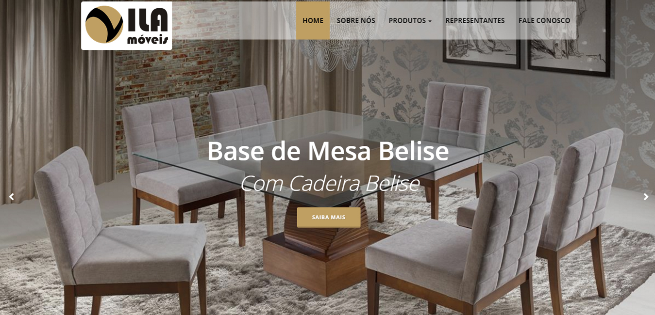Click the Saiba Mais button
The width and height of the screenshot is (655, 315).
pyautogui.click(x=329, y=217)
